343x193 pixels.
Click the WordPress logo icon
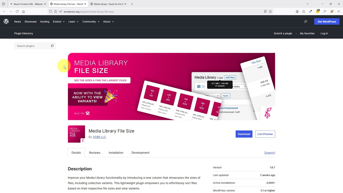click(6, 21)
